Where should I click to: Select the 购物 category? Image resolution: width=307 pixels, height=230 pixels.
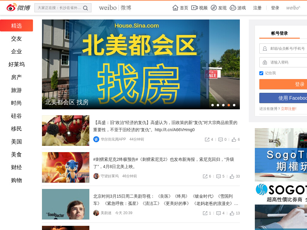16,180
